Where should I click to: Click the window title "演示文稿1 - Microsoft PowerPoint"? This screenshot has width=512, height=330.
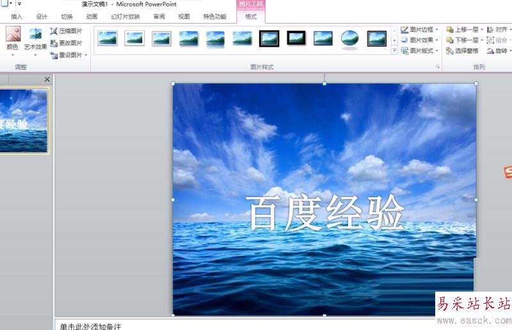pyautogui.click(x=129, y=4)
